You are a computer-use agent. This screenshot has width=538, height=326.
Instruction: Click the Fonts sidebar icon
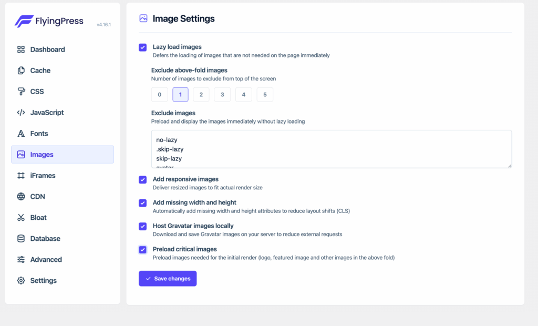coord(20,133)
